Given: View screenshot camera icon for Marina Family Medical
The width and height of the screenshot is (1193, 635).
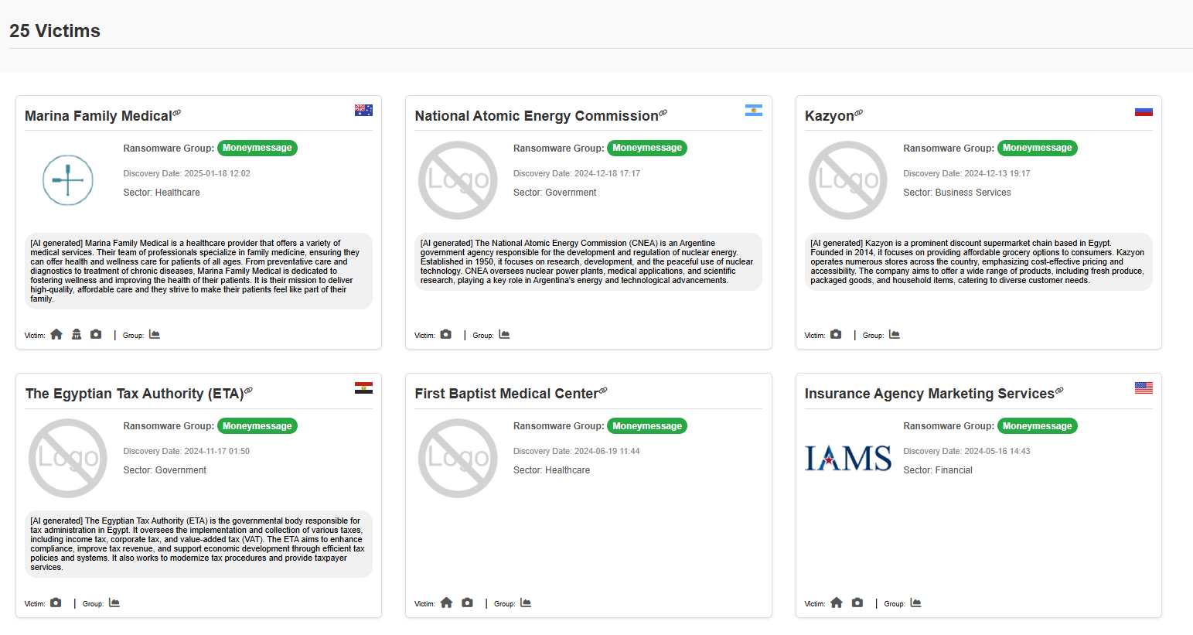Looking at the screenshot, I should (96, 334).
